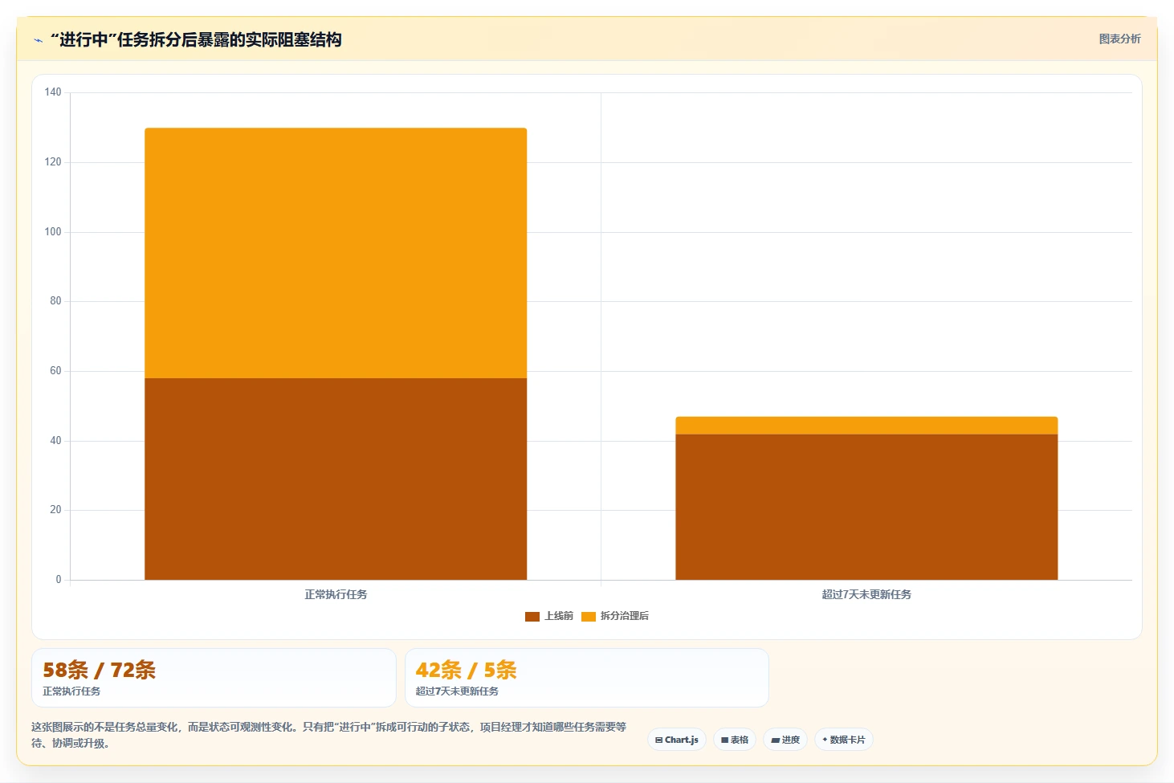Click the 图表分析 label in the header
The image size is (1174, 783).
coord(1119,39)
